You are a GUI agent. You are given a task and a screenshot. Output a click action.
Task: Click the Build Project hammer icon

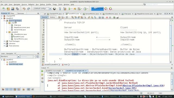click(60, 9)
